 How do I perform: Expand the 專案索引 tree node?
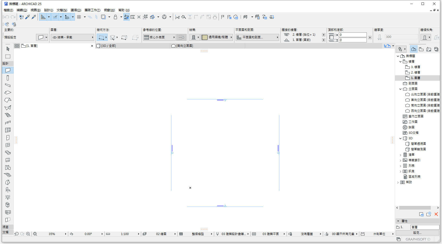[401, 160]
